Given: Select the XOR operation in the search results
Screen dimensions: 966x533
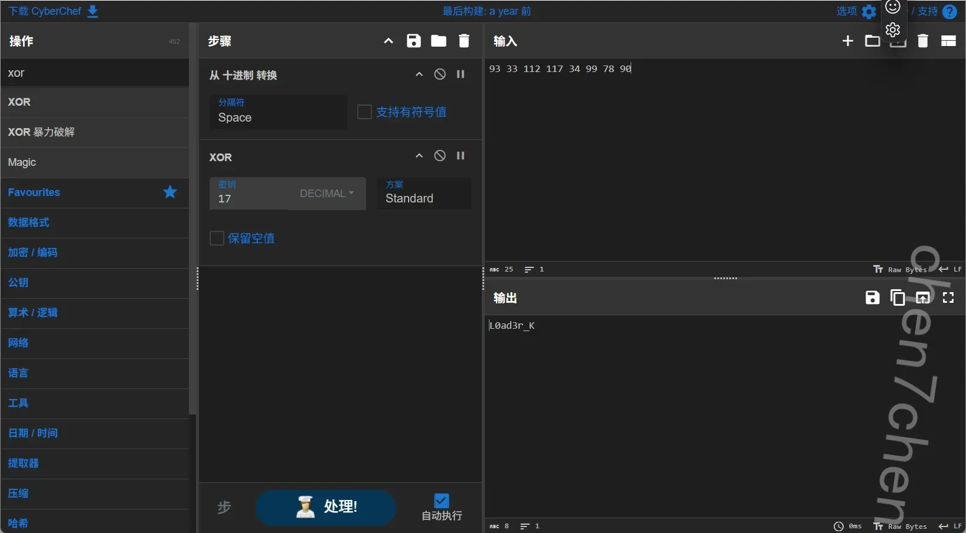Looking at the screenshot, I should tap(94, 102).
